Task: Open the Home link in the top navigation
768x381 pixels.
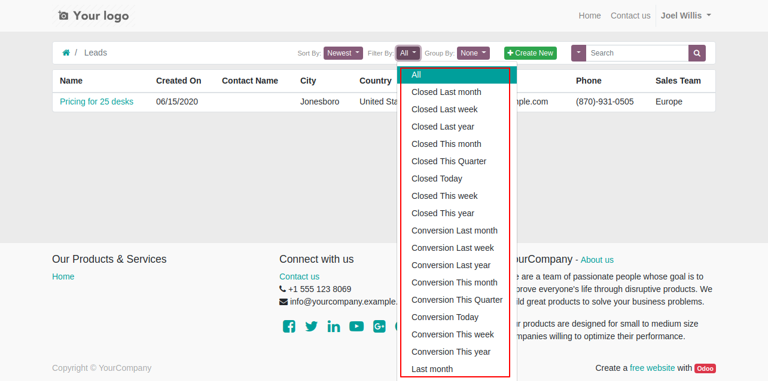Action: point(590,16)
